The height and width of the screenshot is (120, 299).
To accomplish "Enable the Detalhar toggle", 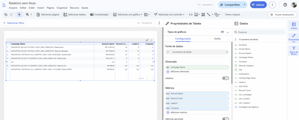I will pyautogui.click(x=225, y=78).
